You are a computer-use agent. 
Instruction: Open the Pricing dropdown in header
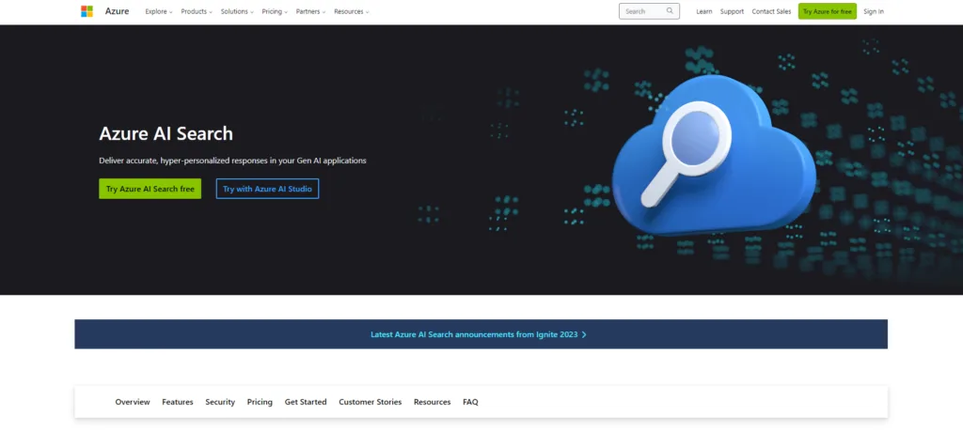[275, 11]
